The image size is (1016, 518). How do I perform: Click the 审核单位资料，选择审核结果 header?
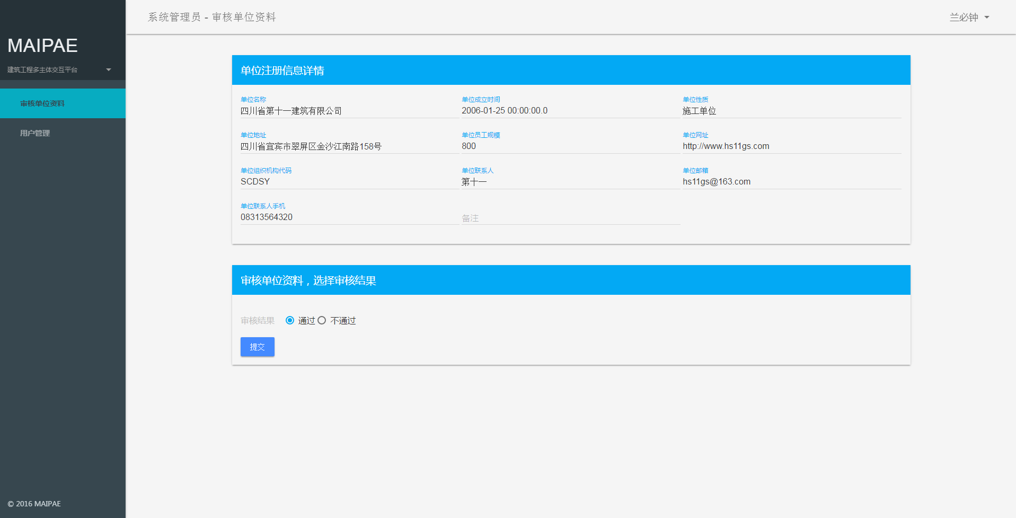pyautogui.click(x=308, y=280)
